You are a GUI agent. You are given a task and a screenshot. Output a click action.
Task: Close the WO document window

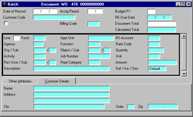tap(189, 4)
